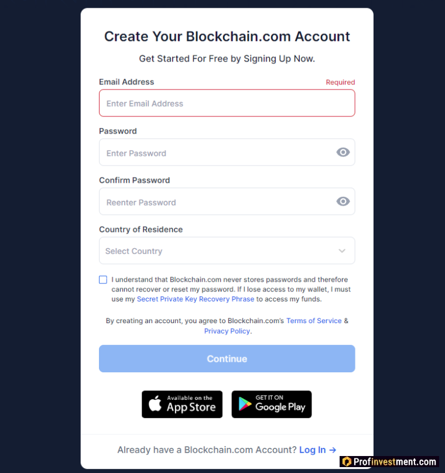Screen dimensions: 445x473
Task: Show password using the Password eye icon
Action: (343, 152)
